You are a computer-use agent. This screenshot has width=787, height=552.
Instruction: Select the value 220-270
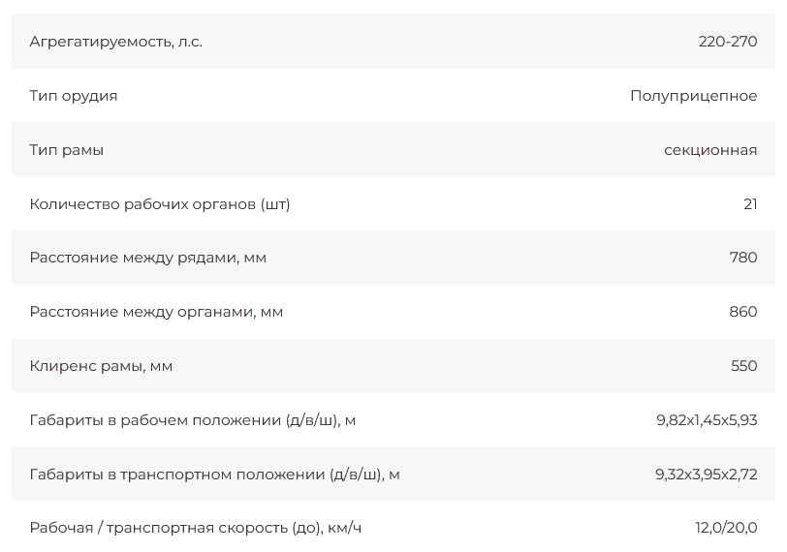click(727, 42)
